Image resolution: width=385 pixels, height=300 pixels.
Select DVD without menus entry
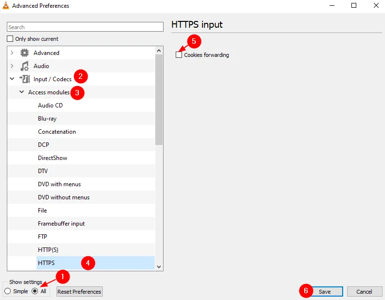64,197
